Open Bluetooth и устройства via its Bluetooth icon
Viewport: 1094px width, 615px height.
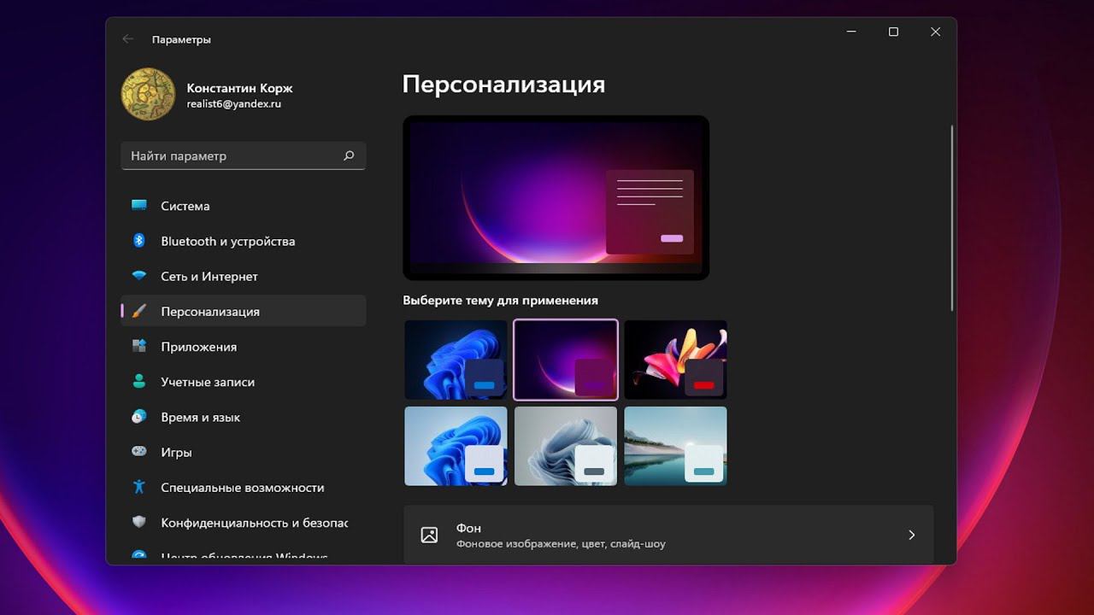pos(139,241)
